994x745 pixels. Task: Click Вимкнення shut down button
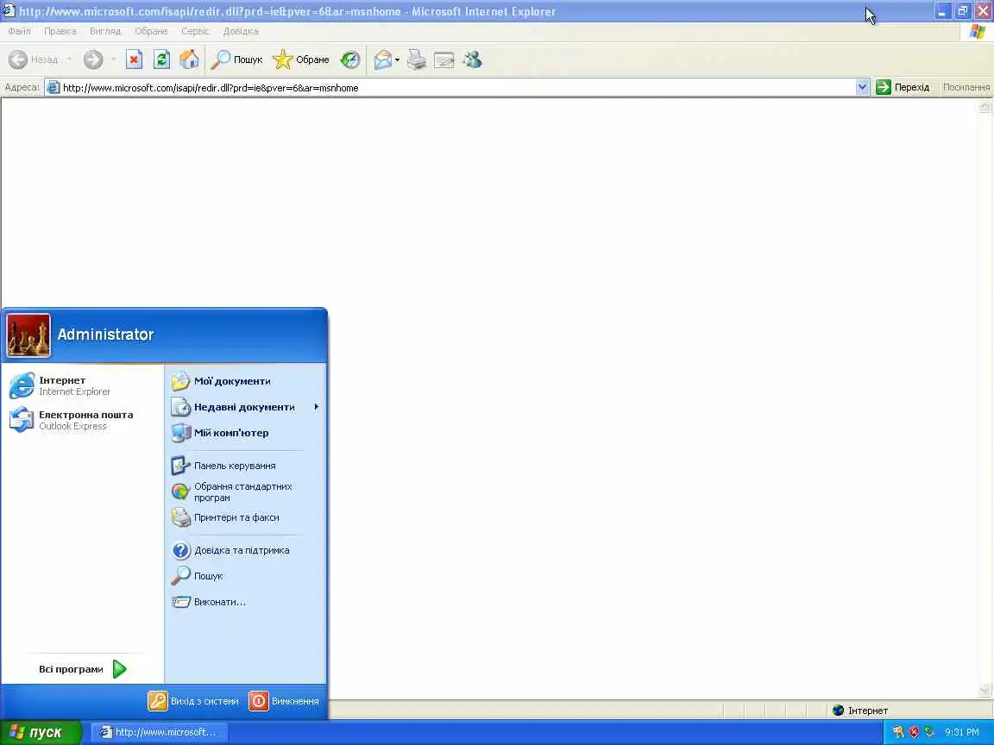coord(284,701)
